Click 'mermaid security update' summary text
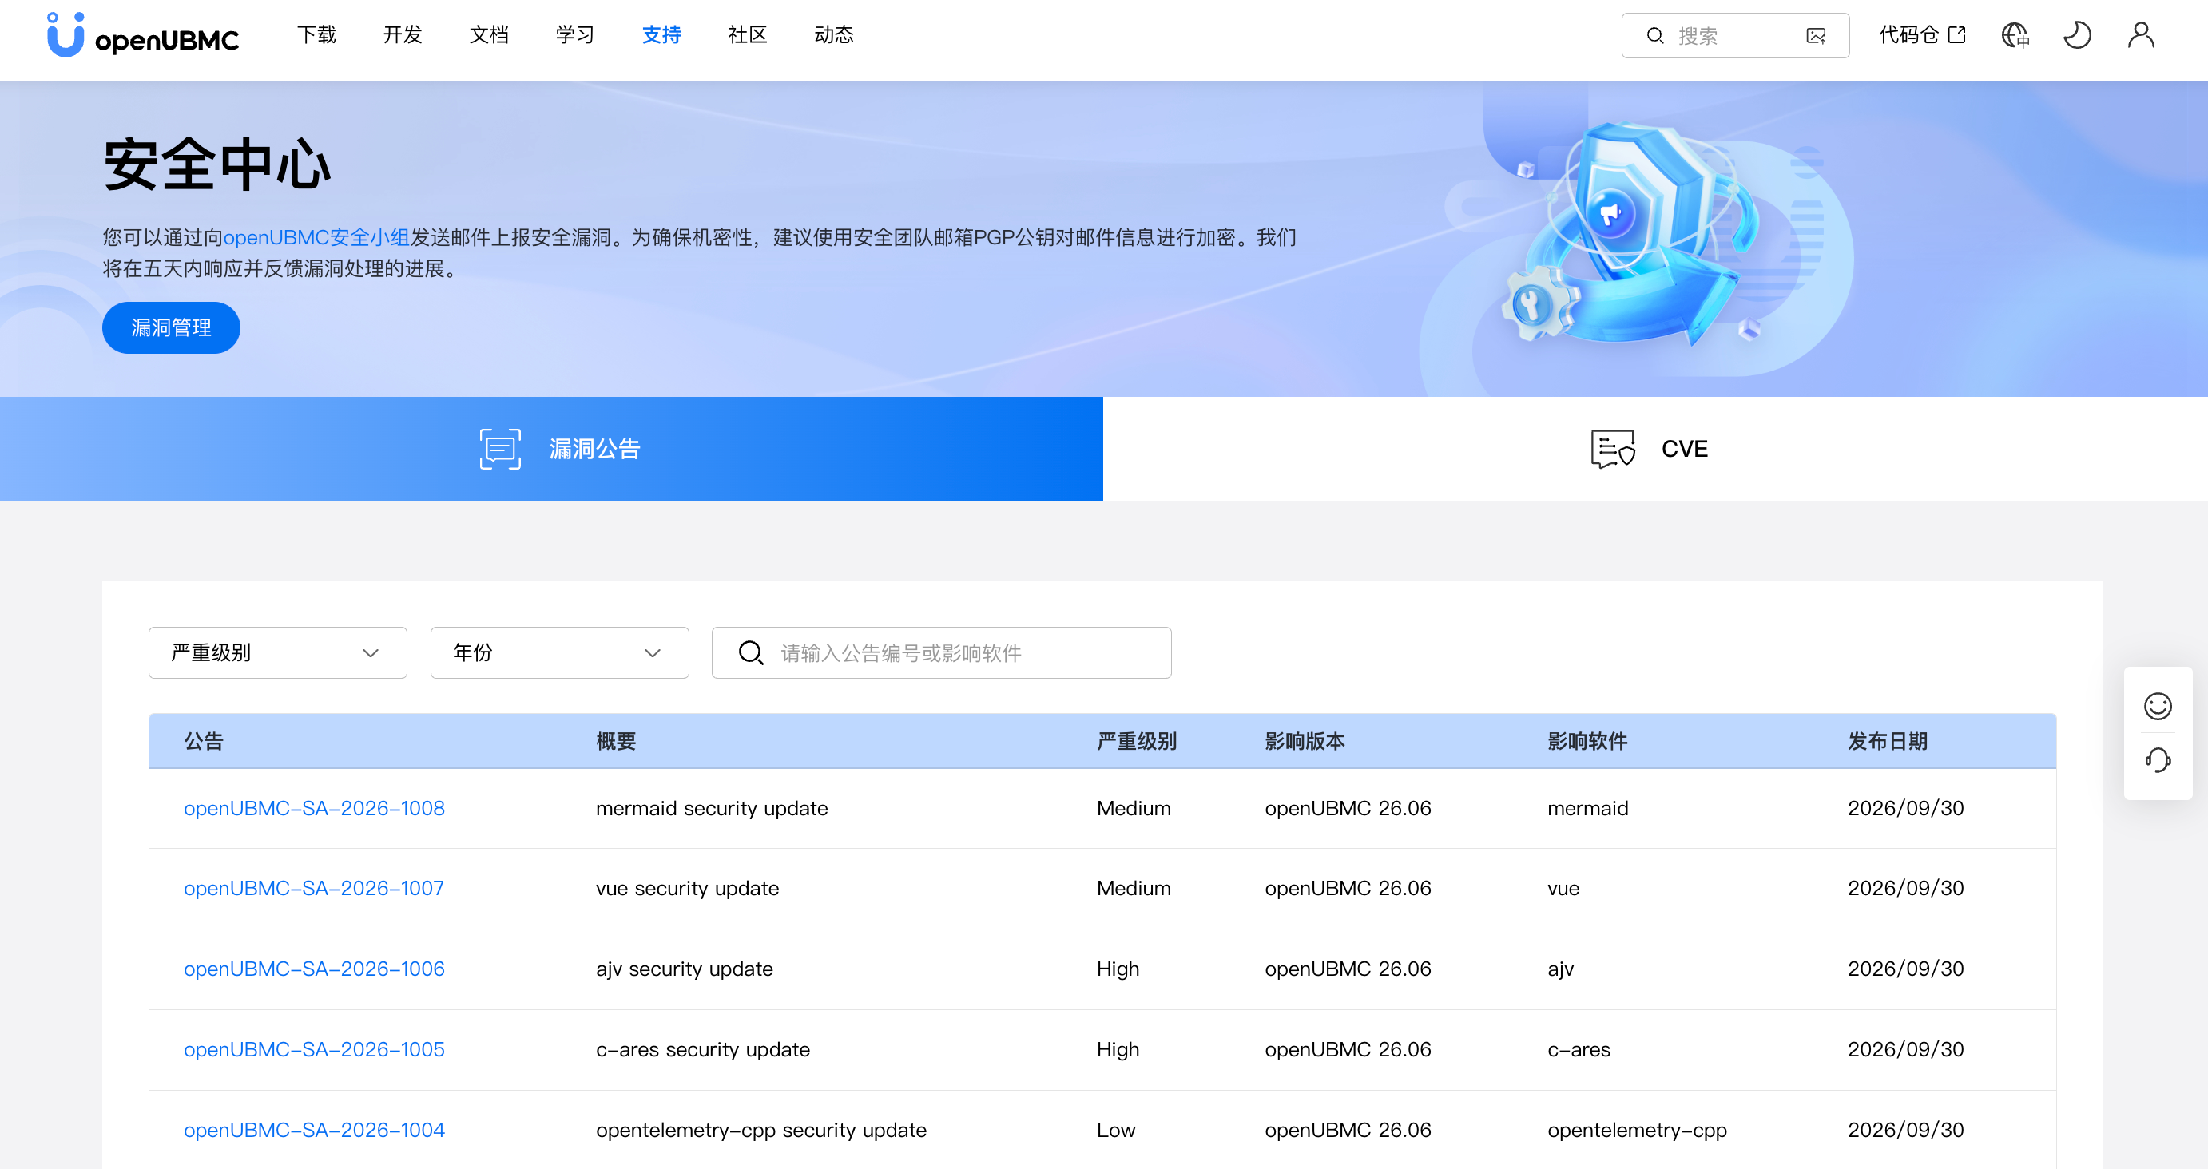 (712, 808)
